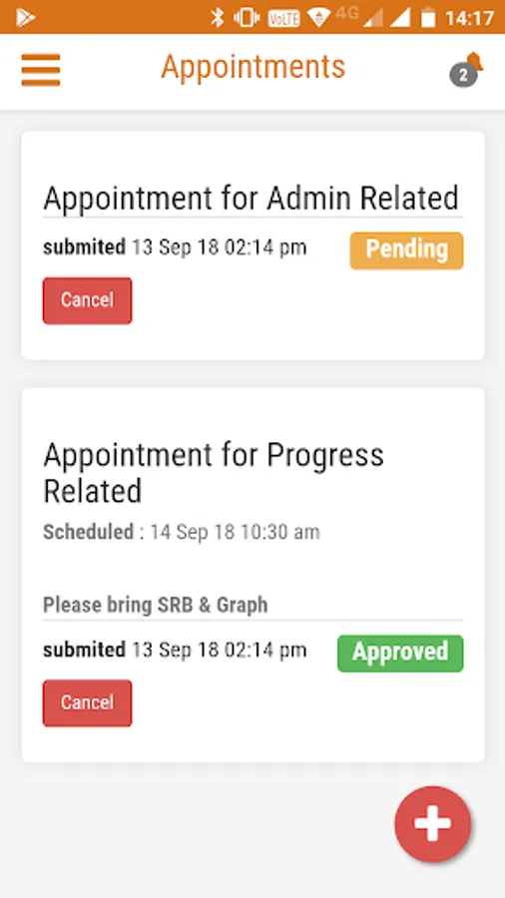The width and height of the screenshot is (505, 898).
Task: Tap the red plus add-appointment button
Action: 433,823
